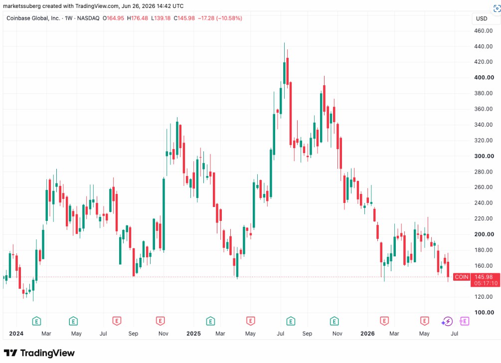Screen dimensions: 501x363
Task: Click the 05:17:10 countdown timer
Action: (x=486, y=283)
